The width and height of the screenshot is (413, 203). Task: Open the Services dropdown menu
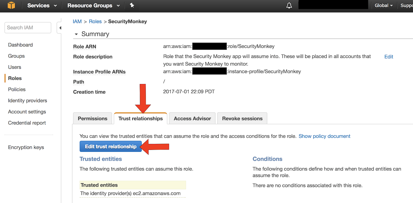[42, 5]
